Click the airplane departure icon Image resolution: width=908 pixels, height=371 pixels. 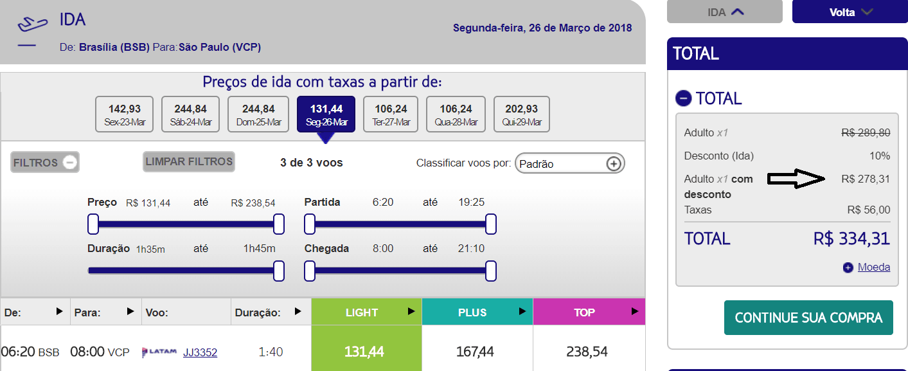tap(32, 24)
